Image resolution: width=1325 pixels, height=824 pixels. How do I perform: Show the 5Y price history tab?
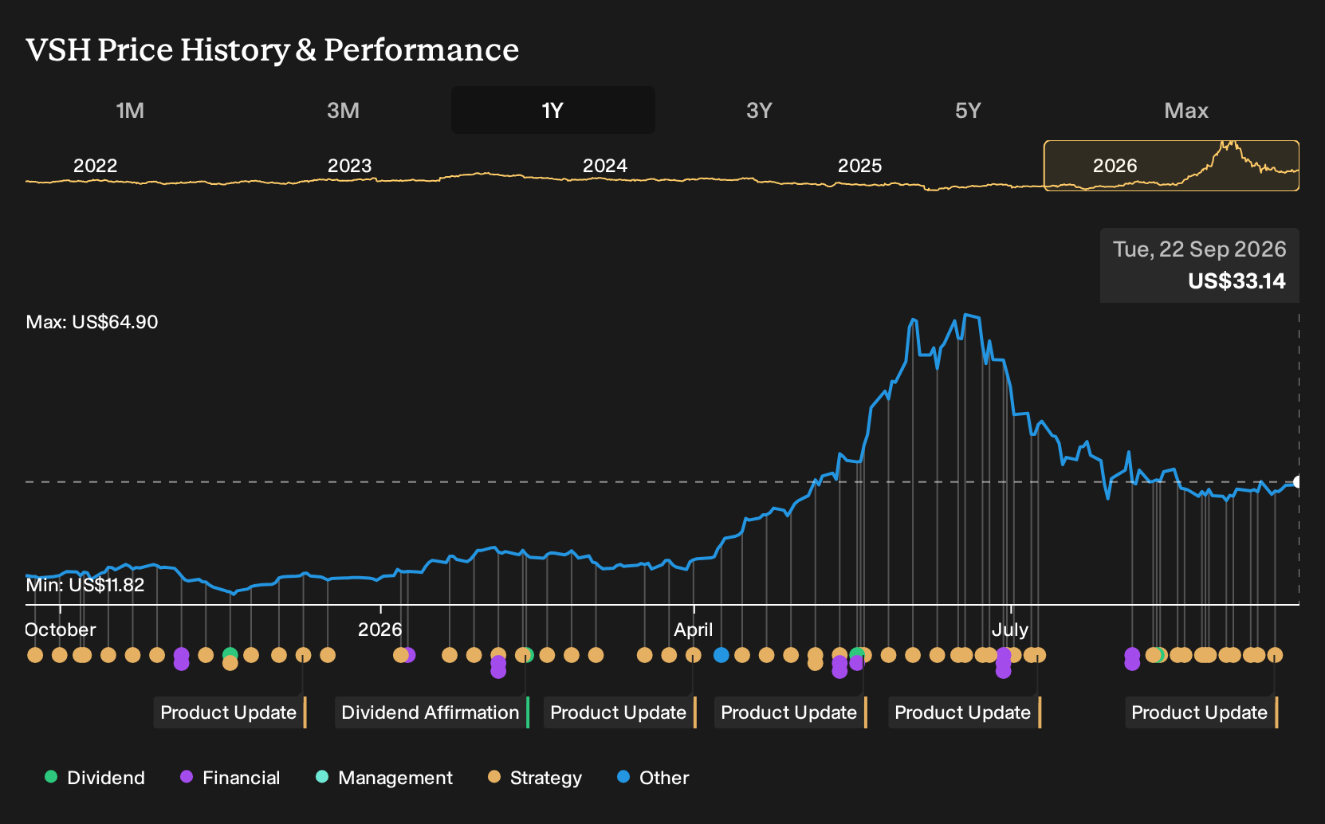pyautogui.click(x=968, y=110)
